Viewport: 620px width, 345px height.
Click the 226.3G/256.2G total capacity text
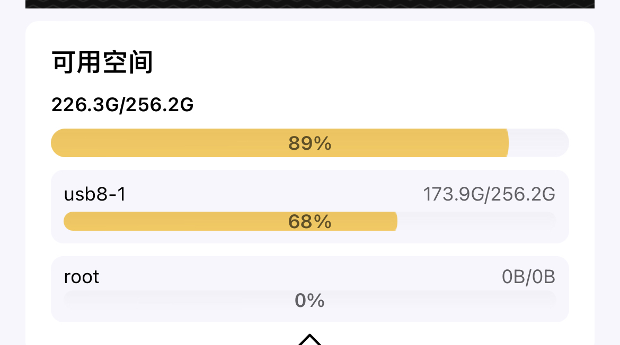pos(122,105)
